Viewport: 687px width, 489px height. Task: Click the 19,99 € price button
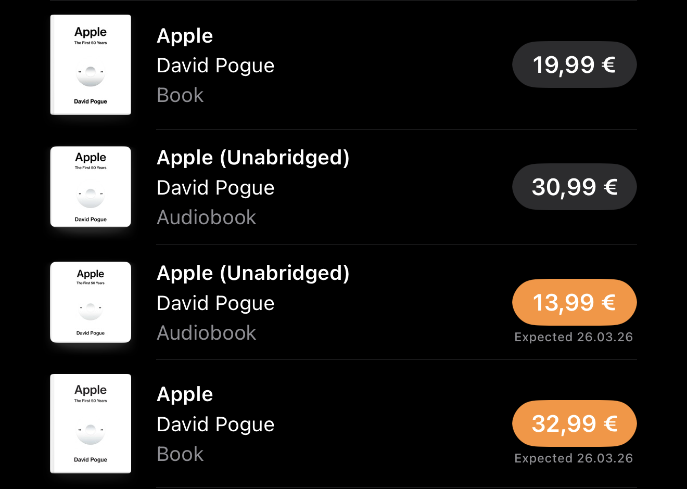[x=574, y=65]
